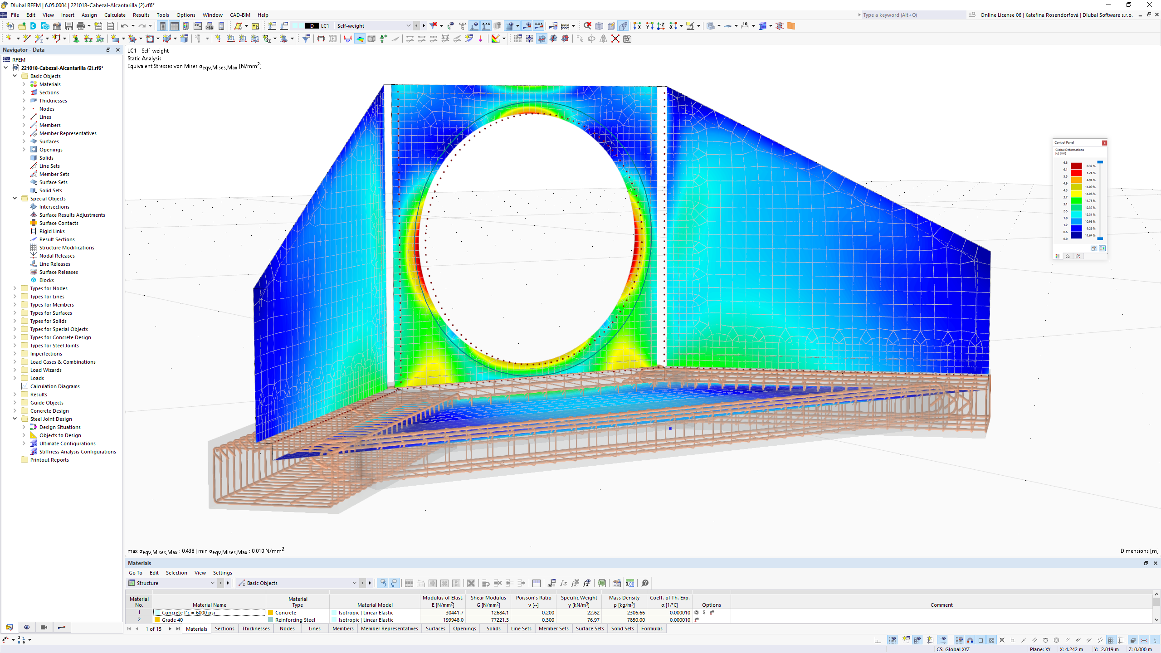
Task: Click the Export to Excel table icon
Action: (602, 583)
